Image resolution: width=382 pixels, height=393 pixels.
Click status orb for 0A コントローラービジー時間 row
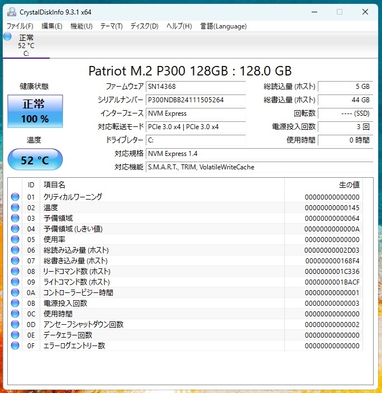click(15, 292)
